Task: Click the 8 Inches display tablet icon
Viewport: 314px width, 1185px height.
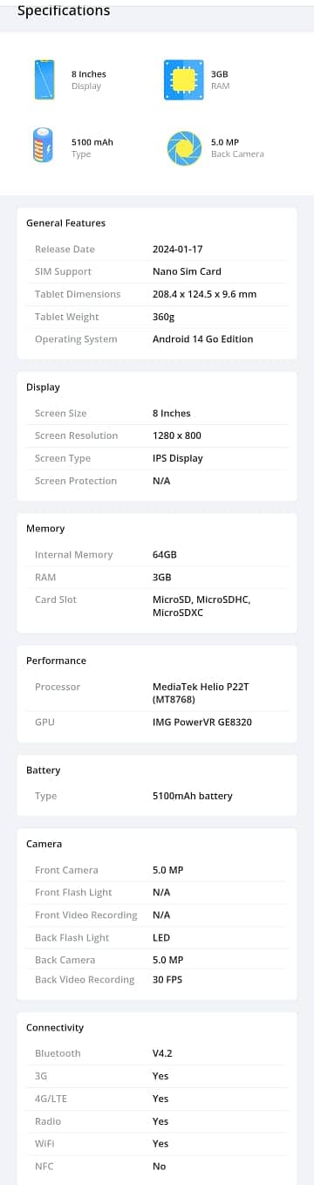Action: click(44, 79)
